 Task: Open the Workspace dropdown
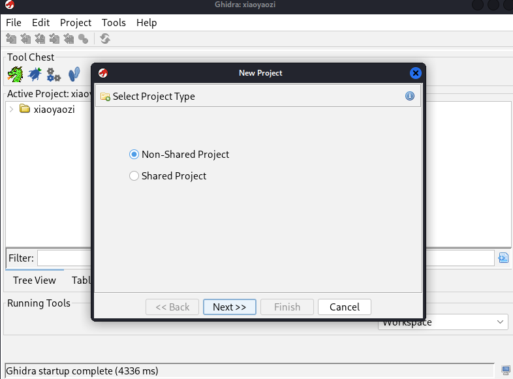pos(443,322)
